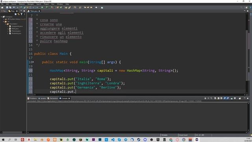Select Main.java in the project tree

15,28
